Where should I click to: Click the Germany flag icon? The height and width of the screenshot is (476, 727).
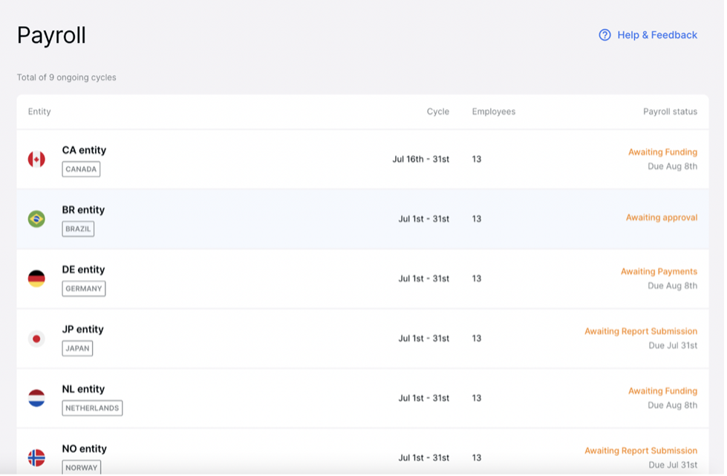36,278
